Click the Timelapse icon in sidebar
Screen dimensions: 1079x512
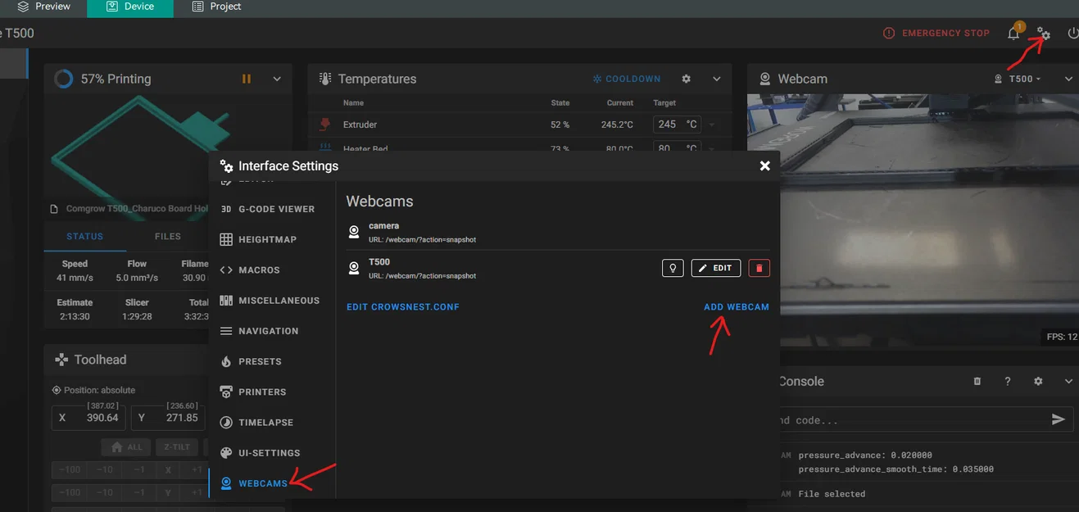226,423
